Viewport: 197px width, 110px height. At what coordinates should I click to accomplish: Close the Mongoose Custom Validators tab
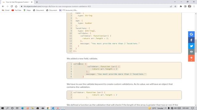click(32, 2)
